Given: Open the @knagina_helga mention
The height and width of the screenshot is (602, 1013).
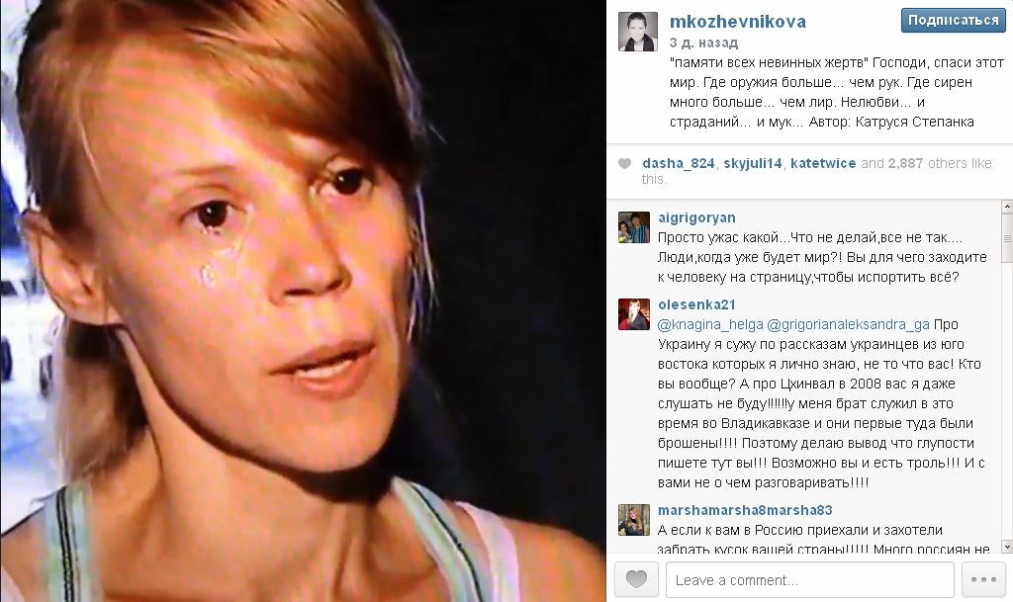Looking at the screenshot, I should tap(710, 324).
